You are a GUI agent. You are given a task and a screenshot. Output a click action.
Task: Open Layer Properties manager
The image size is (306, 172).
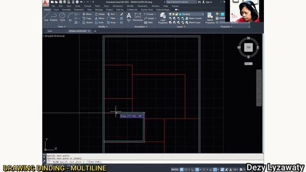coord(163,18)
